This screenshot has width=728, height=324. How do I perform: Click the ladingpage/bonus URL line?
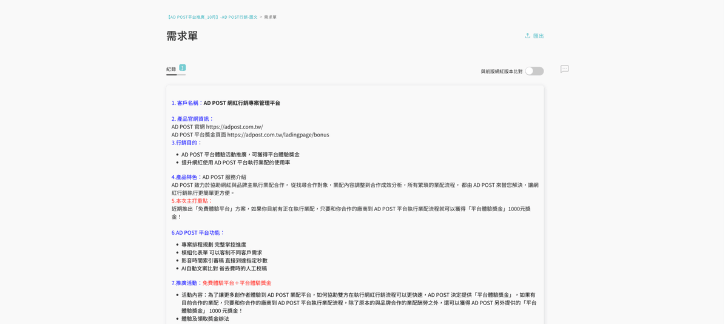(x=252, y=135)
